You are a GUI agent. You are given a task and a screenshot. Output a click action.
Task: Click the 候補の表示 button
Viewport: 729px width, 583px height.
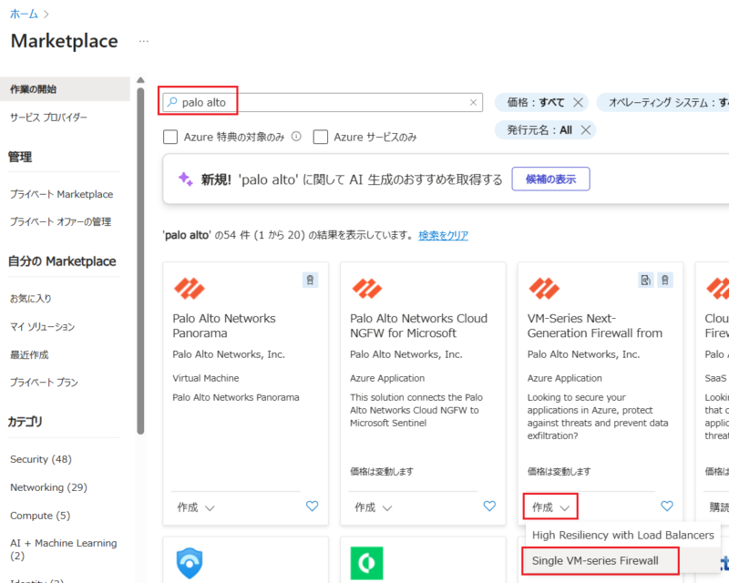tap(551, 179)
